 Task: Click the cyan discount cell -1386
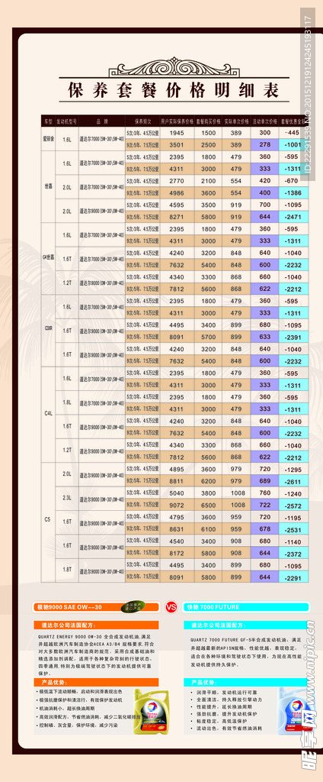[x=293, y=193]
